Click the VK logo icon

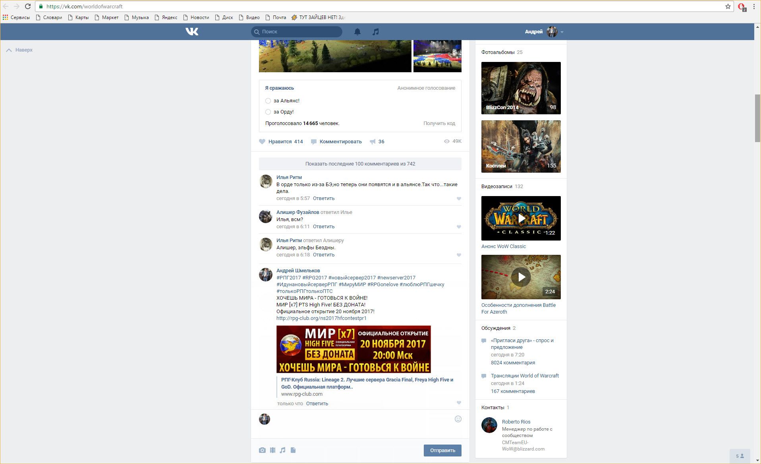pos(192,31)
